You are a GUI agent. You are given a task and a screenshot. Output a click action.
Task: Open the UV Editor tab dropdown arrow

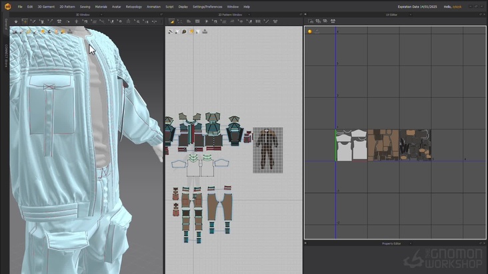click(x=411, y=15)
